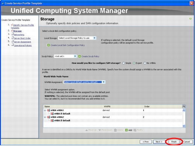This screenshot has width=195, height=146.
Task: Go to Identify Service Profile Template step
Action: [x=22, y=26]
